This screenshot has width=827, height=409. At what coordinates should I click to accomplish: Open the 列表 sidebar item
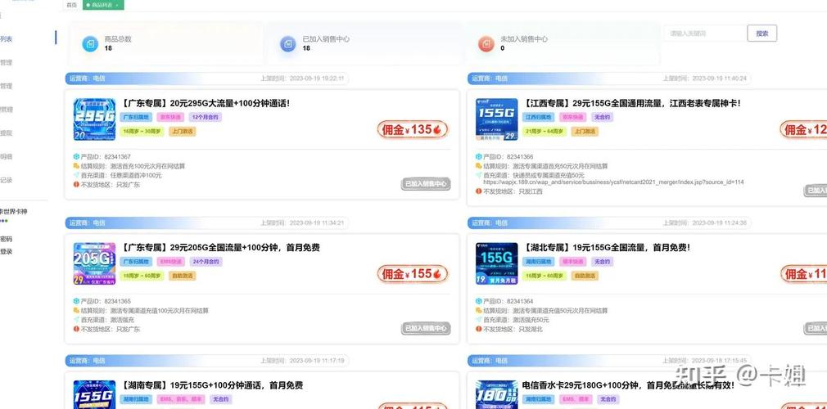6,38
